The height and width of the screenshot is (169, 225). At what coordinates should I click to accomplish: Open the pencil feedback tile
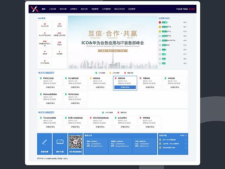tap(45, 144)
